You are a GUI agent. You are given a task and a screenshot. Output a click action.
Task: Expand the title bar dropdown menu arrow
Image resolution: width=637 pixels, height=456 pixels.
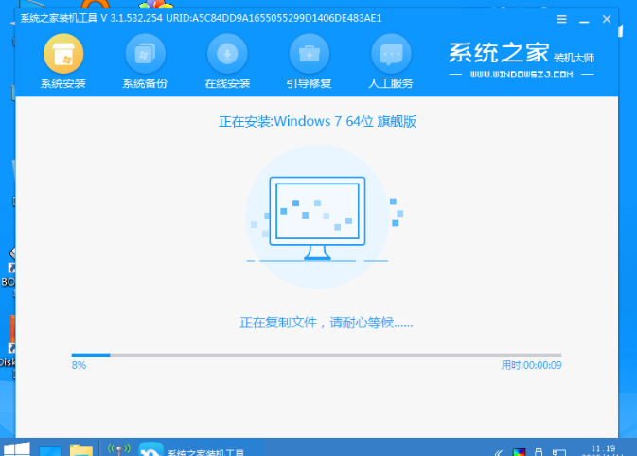(560, 17)
